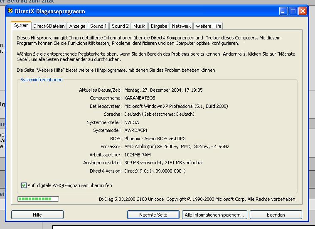Select the System tab

21,25
